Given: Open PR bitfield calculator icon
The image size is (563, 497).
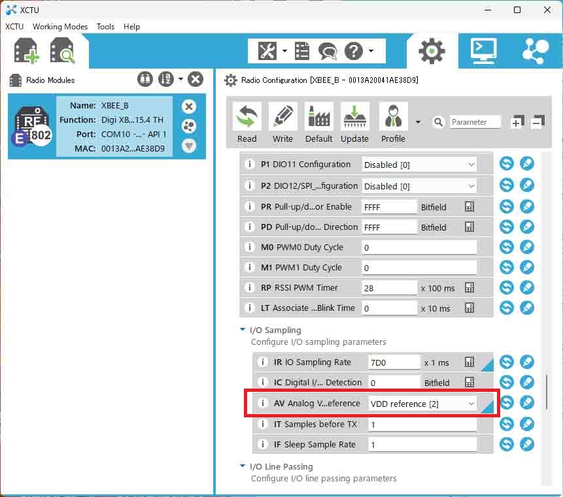Looking at the screenshot, I should pyautogui.click(x=469, y=206).
